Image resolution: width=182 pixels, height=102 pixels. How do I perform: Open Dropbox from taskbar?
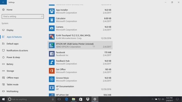pyautogui.click(x=88, y=99)
